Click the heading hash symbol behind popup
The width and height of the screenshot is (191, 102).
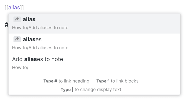[7, 25]
